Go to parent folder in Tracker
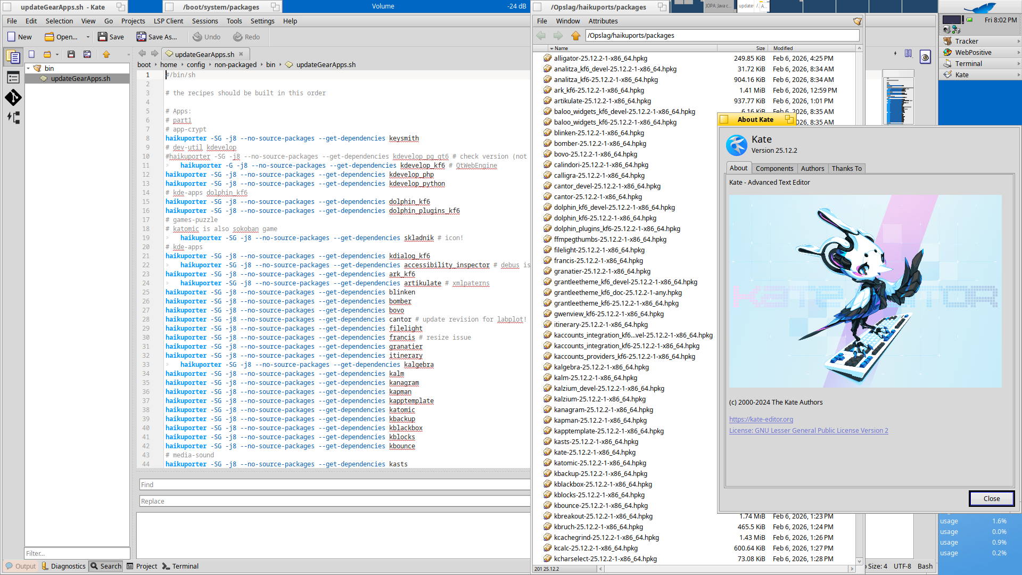 coord(575,36)
